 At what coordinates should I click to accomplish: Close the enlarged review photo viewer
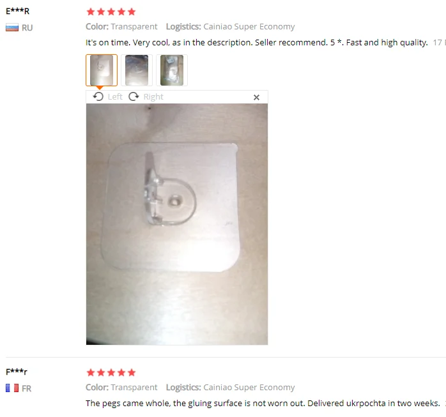point(256,98)
